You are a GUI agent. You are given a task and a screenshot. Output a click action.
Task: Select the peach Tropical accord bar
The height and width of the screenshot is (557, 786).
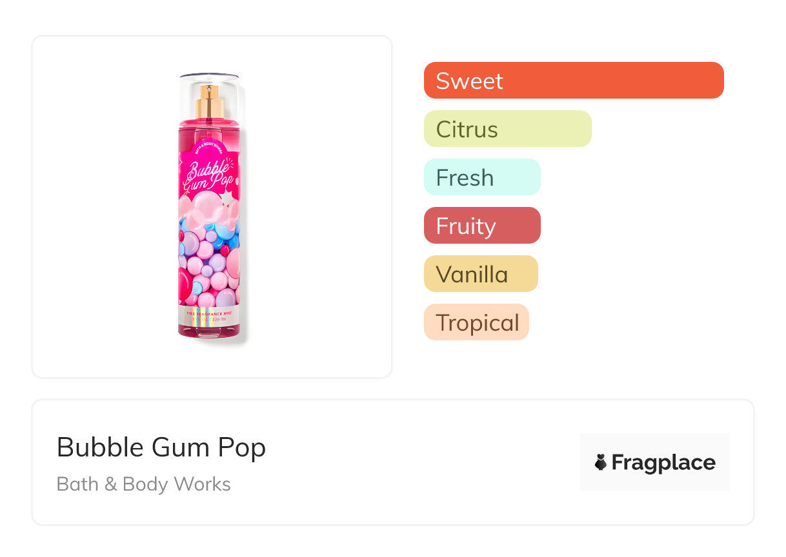pos(476,322)
